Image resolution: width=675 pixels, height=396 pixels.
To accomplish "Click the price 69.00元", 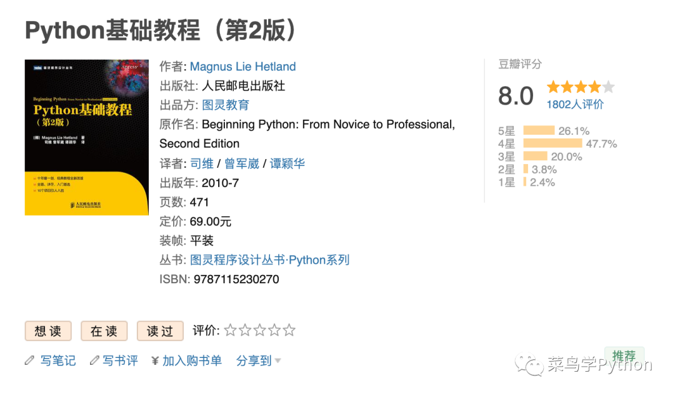I will tap(211, 221).
